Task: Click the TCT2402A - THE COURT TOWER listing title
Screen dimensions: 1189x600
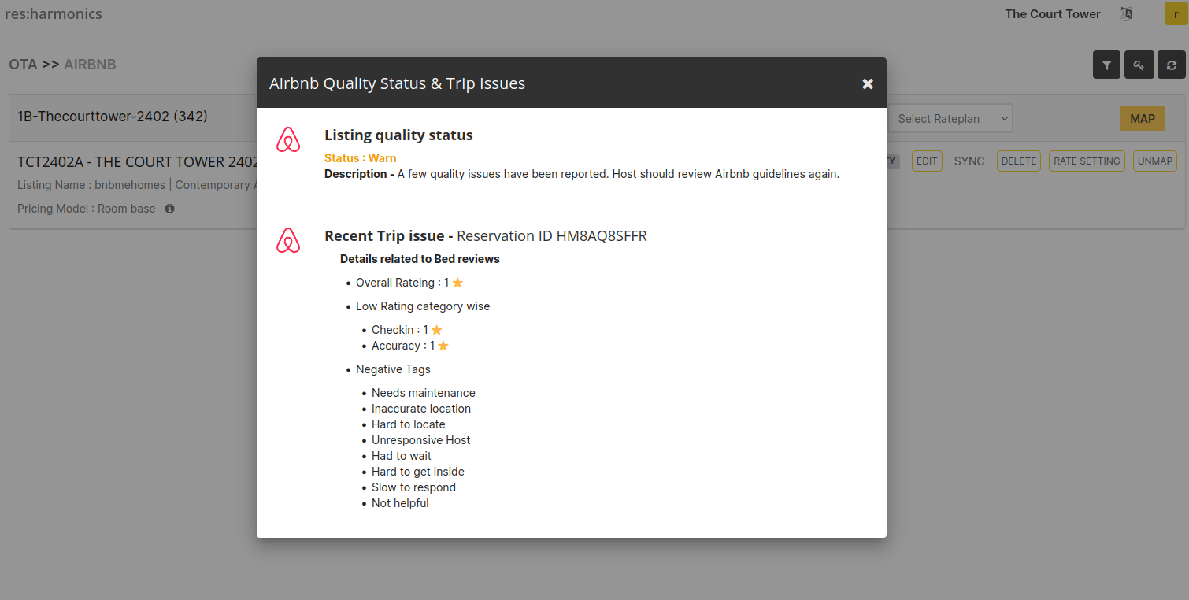Action: pos(138,162)
